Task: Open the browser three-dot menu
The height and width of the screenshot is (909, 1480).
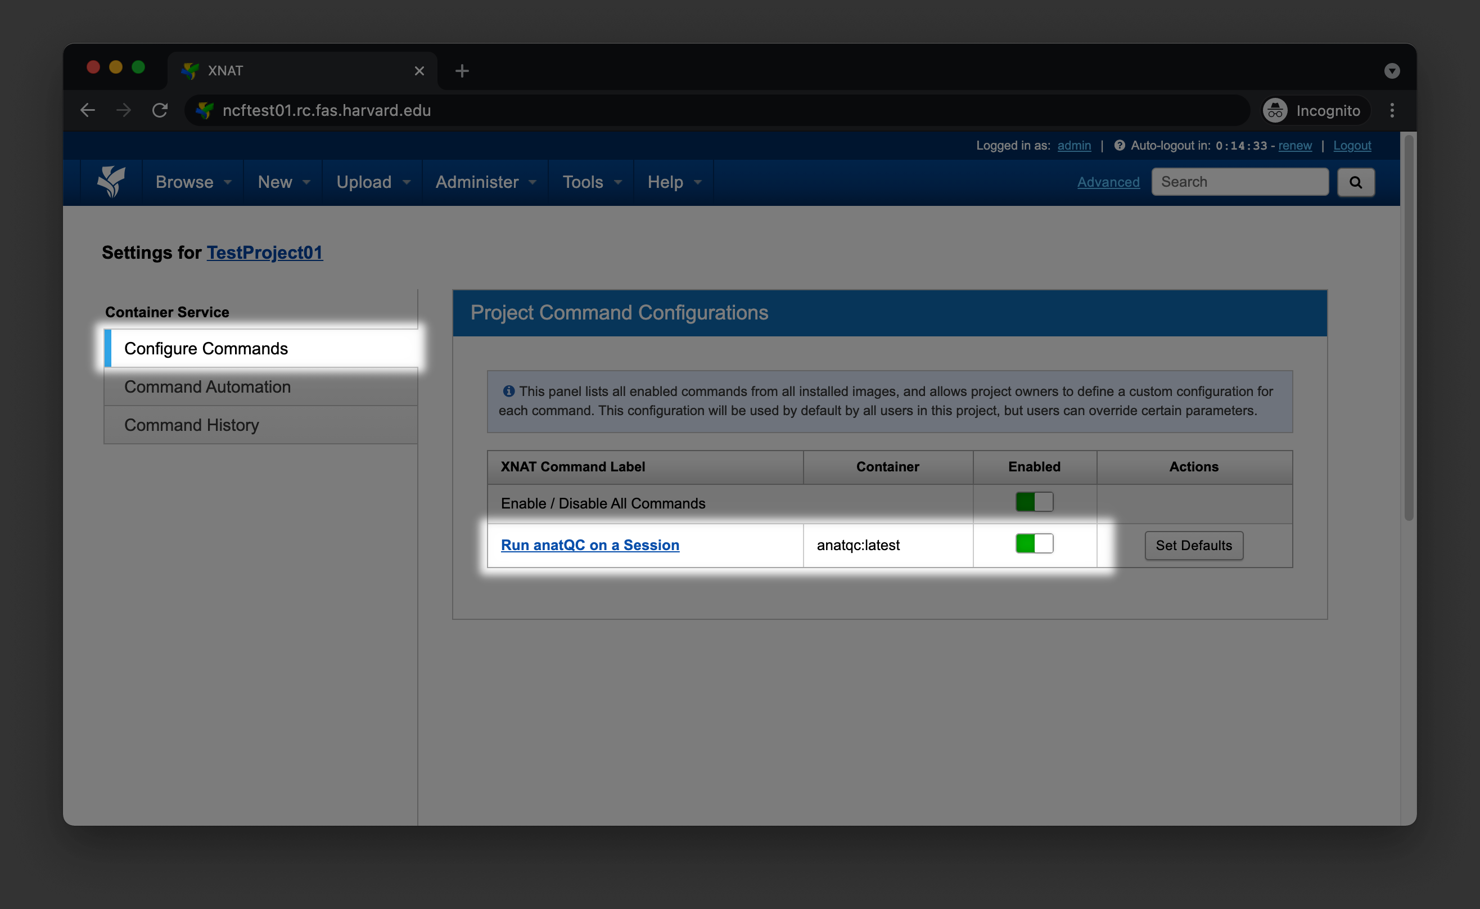Action: [1392, 110]
